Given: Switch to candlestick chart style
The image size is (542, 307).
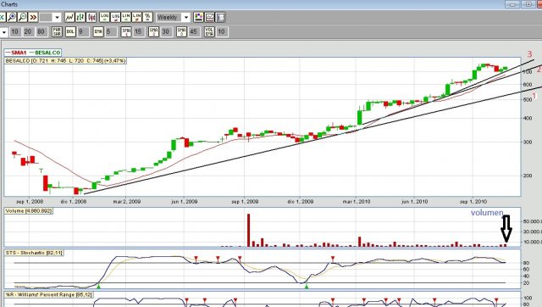Looking at the screenshot, I should coord(91,17).
